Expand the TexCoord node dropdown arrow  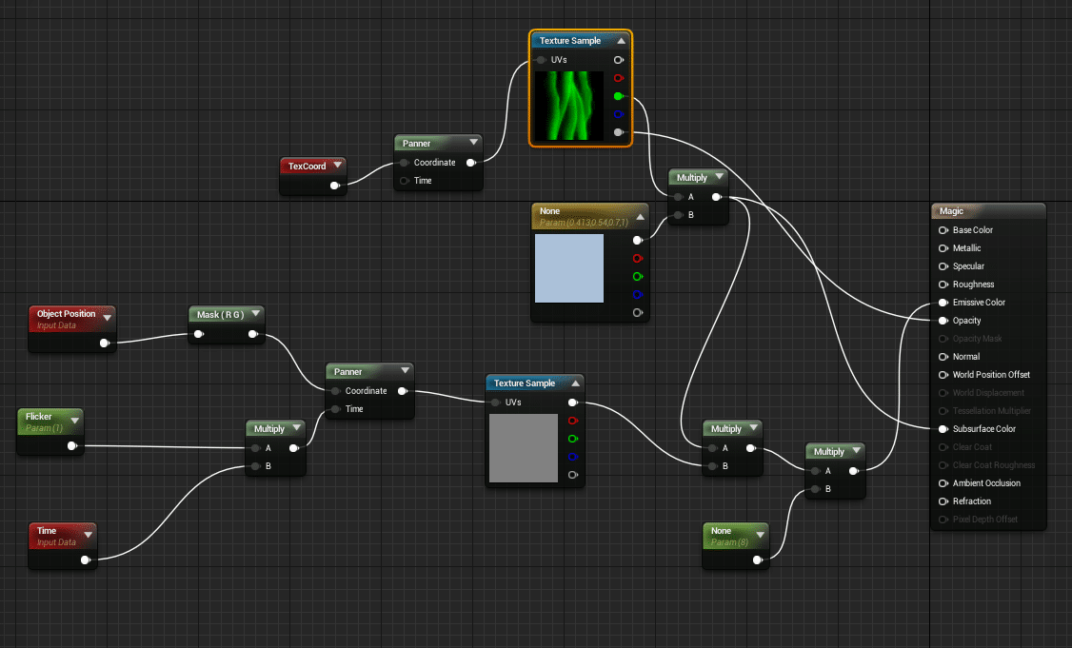pos(336,167)
